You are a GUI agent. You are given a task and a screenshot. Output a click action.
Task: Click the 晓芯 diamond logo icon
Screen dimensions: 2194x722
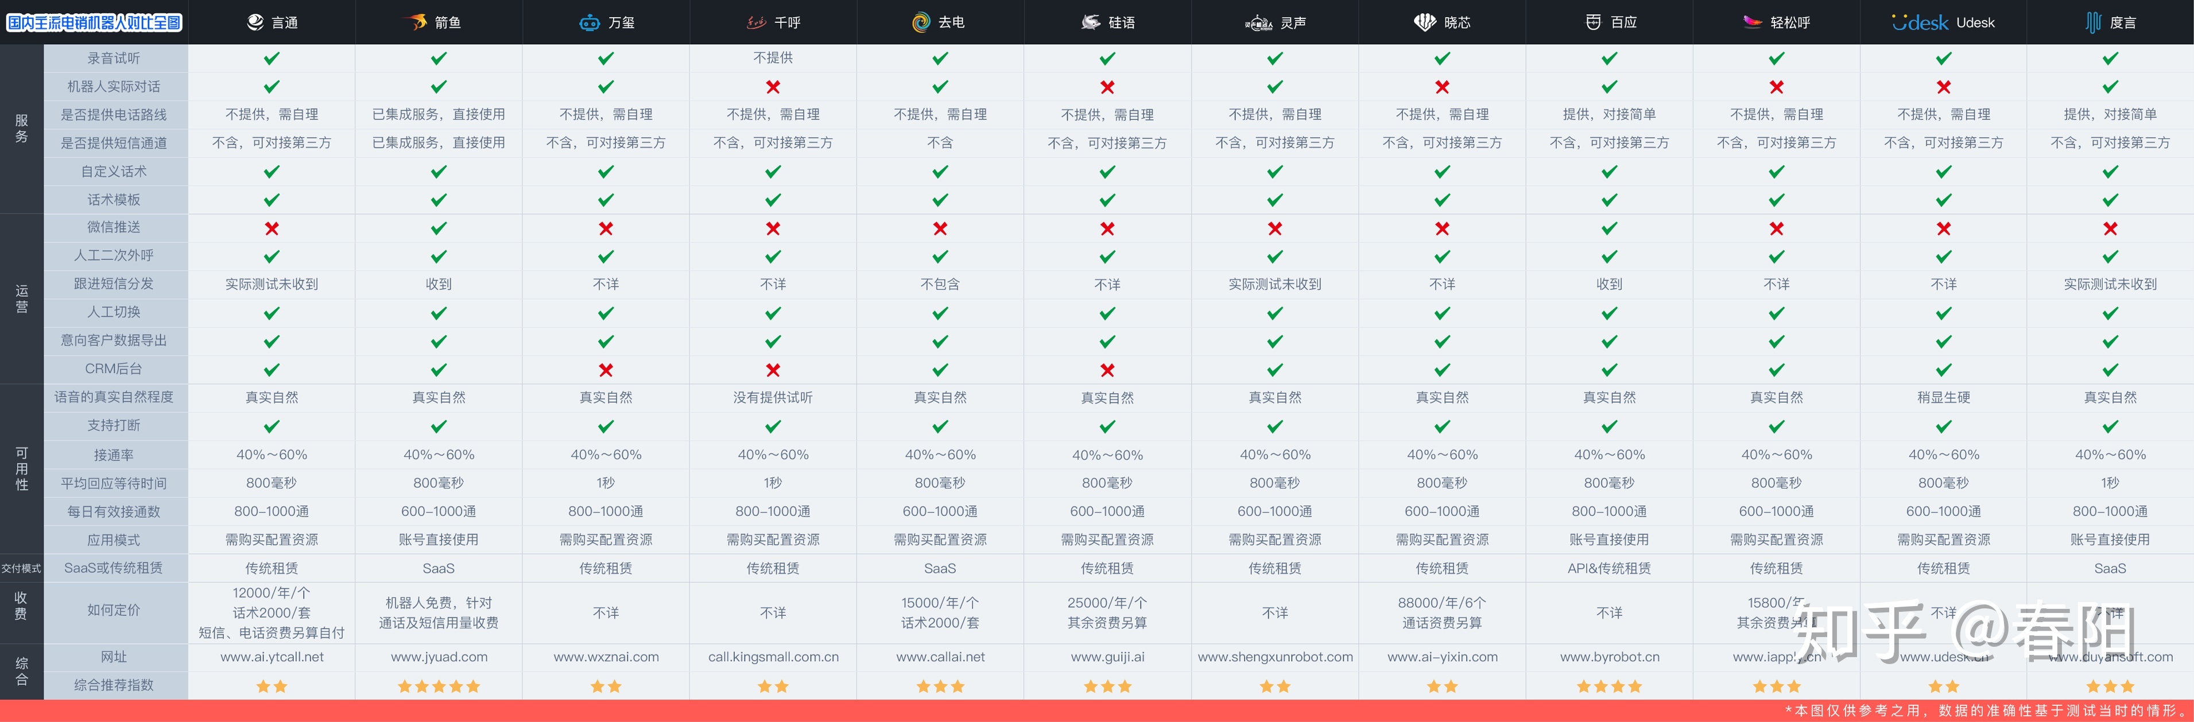[1425, 22]
